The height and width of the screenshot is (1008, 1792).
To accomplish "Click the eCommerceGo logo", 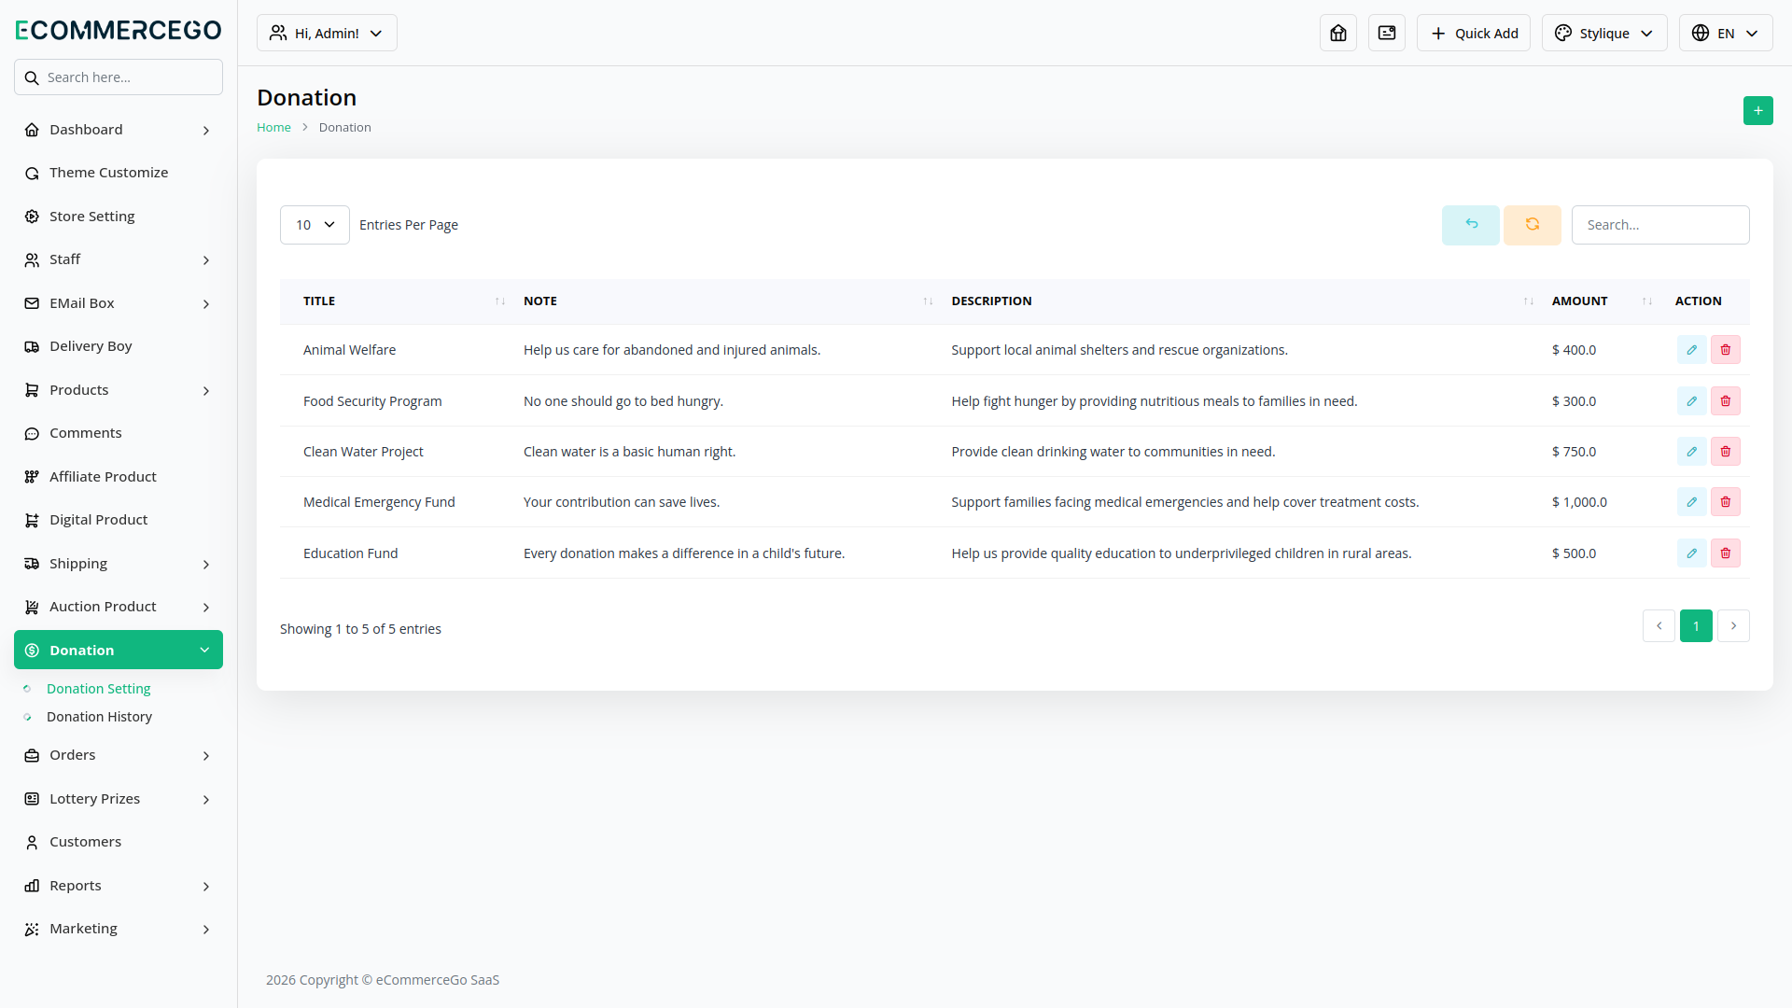I will tap(119, 30).
